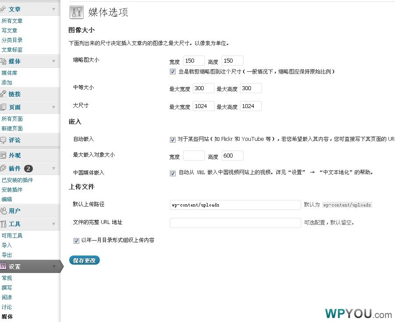
Task: Toggle 中国媒体嵌入 checkbox
Action: pos(173,173)
